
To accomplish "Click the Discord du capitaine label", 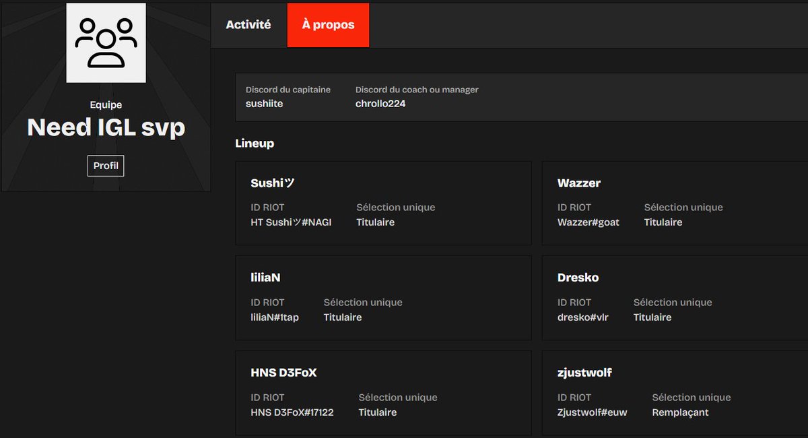I will click(288, 90).
